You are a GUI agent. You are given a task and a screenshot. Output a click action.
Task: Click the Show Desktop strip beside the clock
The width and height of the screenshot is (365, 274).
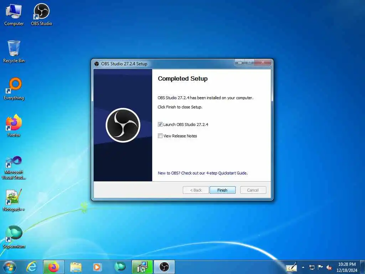click(x=363, y=267)
